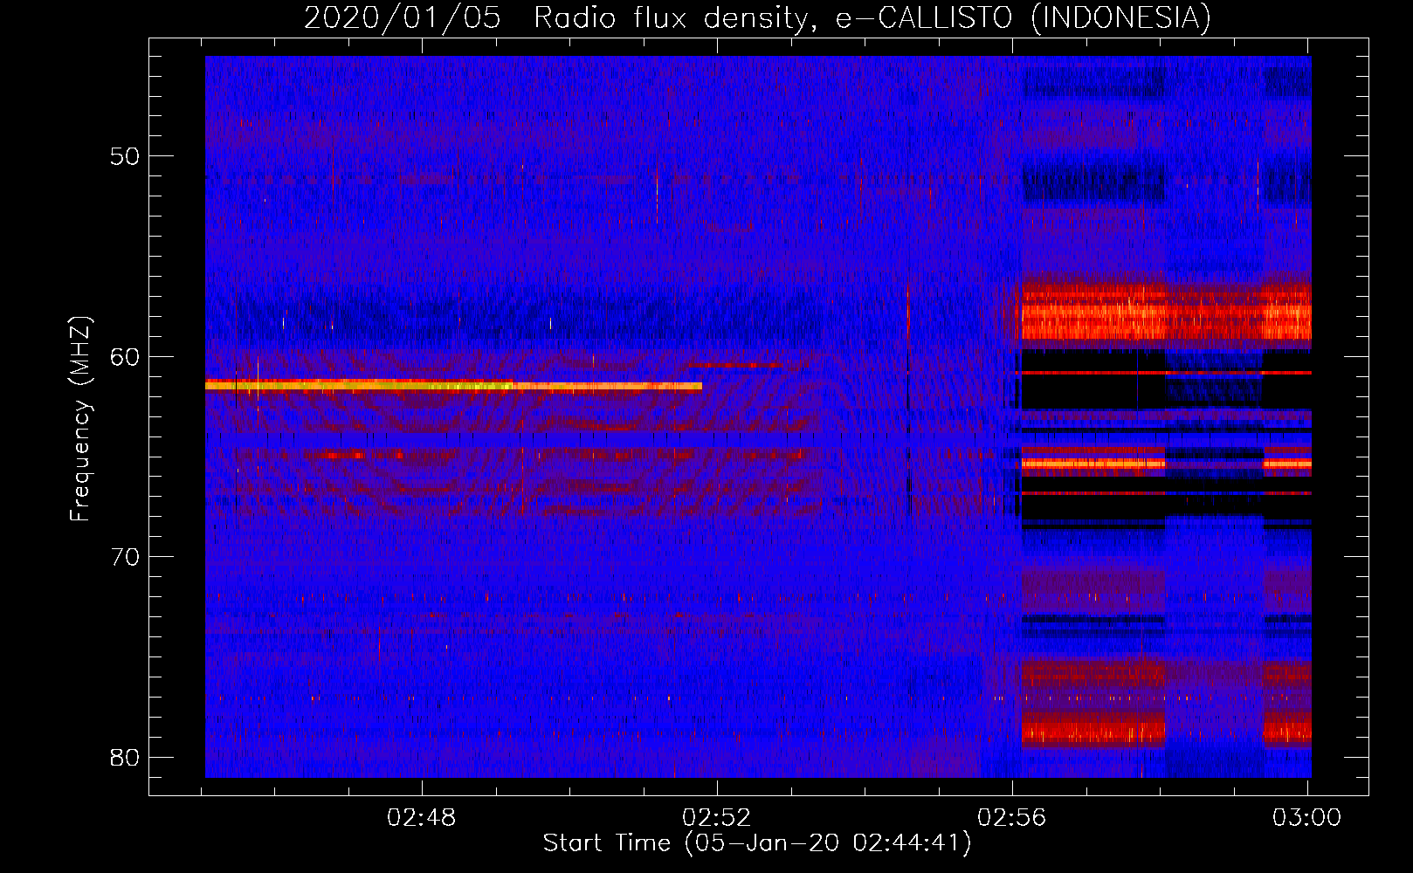Click the 60 frequency tick label
Viewport: 1413px width, 873px height.
[x=125, y=356]
